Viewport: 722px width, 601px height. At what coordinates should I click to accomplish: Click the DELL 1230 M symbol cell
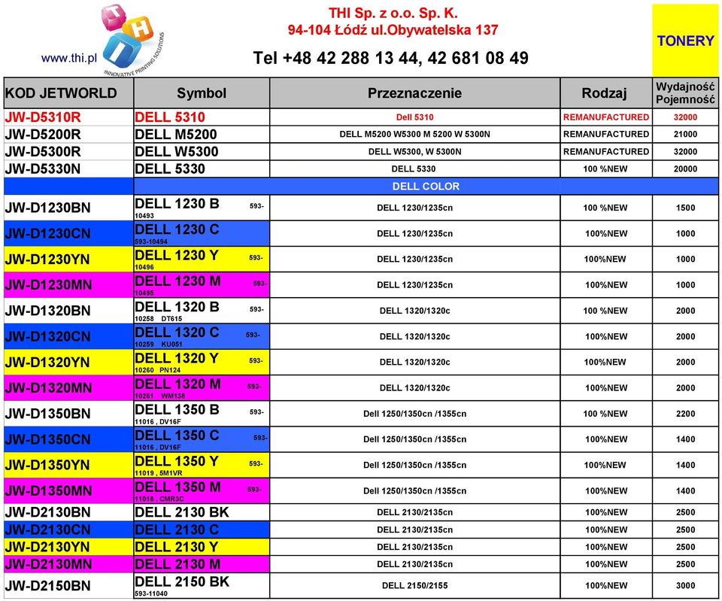[202, 285]
